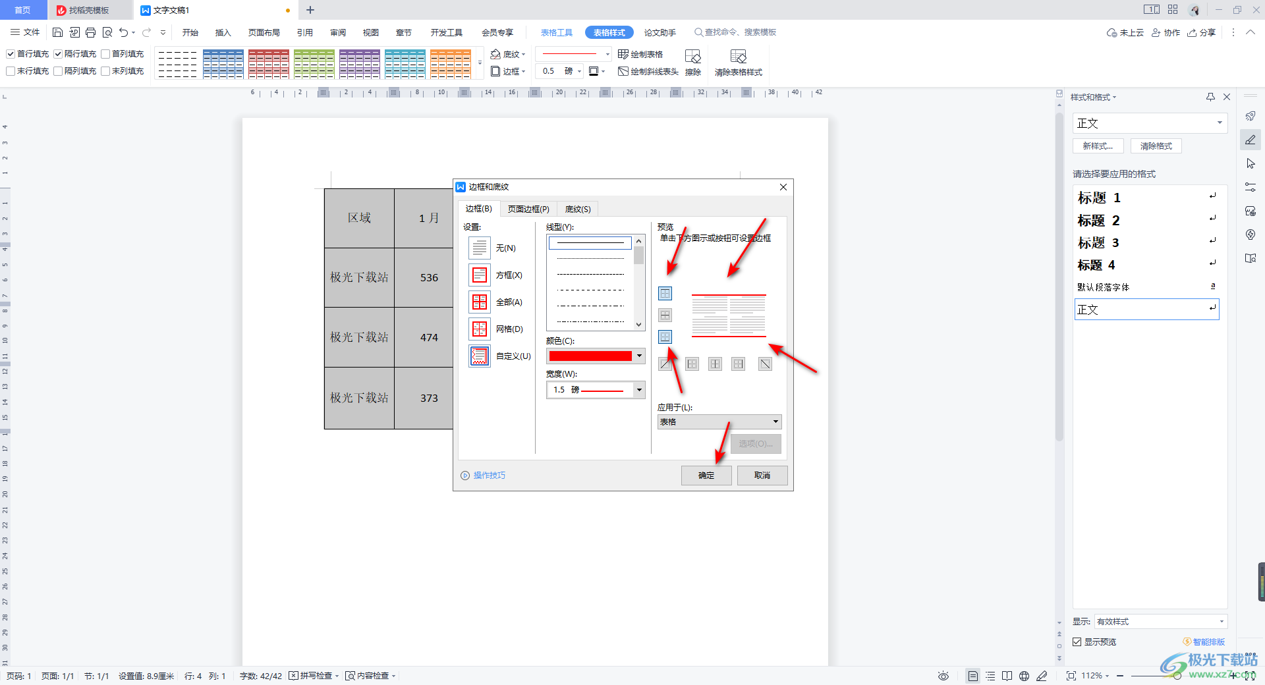The image size is (1265, 685).
Task: Toggle bottom border button in preview
Action: click(665, 337)
